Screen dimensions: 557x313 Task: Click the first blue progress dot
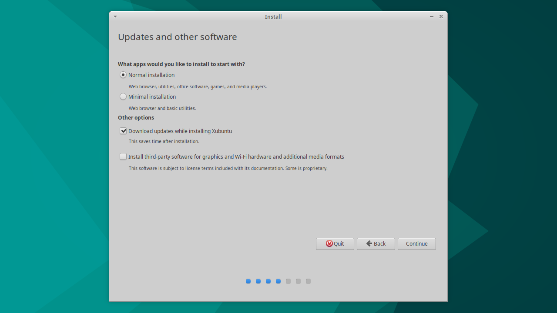[248, 281]
